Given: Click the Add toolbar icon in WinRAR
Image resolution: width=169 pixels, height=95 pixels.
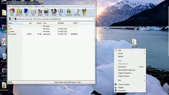Looking at the screenshot, I should pyautogui.click(x=12, y=12).
